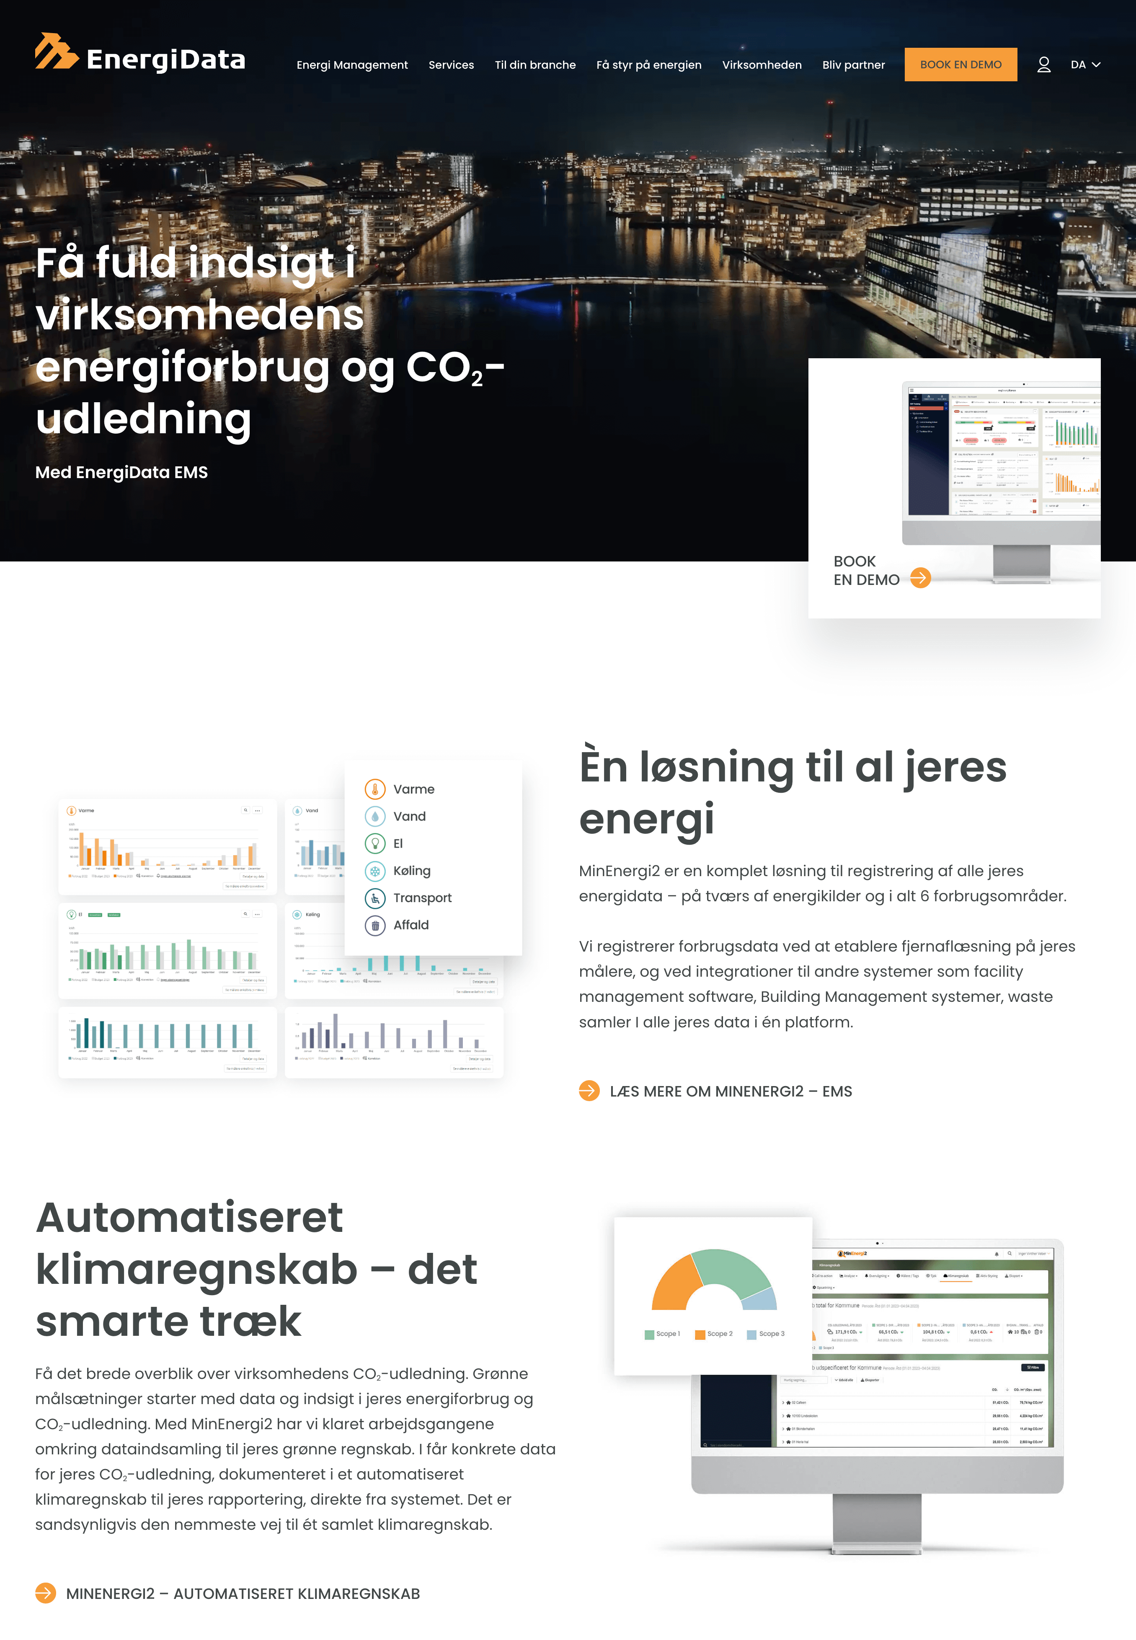Open the Energi Management dropdown menu

(353, 64)
